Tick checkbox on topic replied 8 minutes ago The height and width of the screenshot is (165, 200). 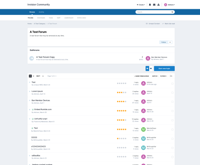point(172,84)
